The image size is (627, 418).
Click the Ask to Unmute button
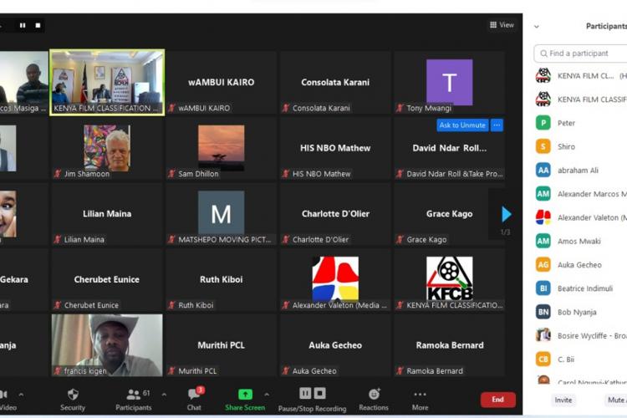point(461,125)
